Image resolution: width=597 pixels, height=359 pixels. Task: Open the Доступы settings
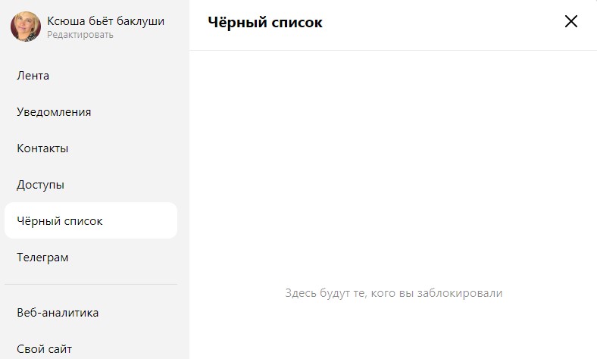(40, 185)
